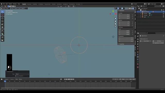
Task: Toggle visibility eye for Camera
Action: click(x=163, y=13)
